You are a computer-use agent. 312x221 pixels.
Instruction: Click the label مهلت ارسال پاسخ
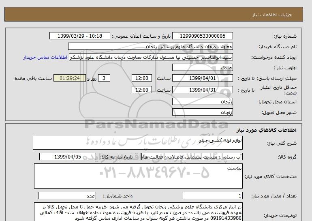click(278, 78)
